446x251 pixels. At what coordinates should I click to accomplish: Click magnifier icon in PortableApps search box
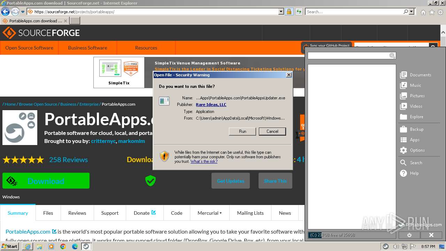(x=392, y=56)
